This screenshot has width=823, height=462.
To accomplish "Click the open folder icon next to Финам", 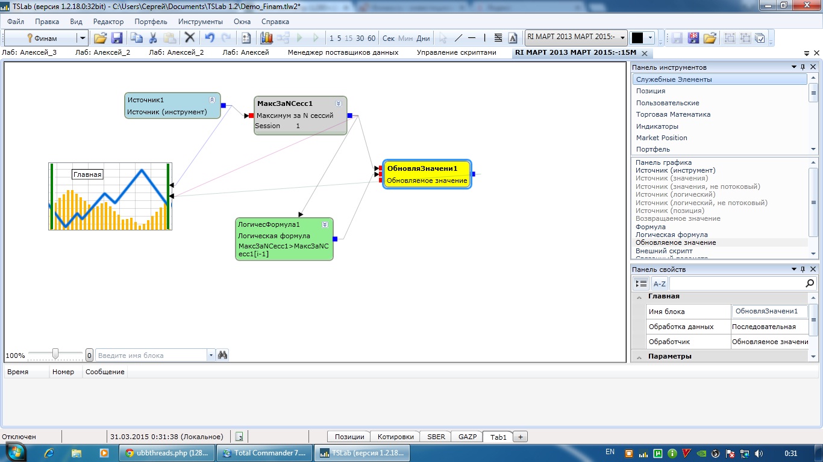I will pos(100,38).
